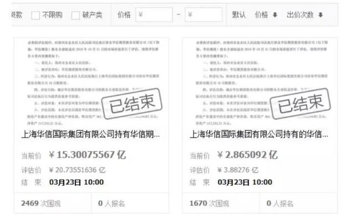The height and width of the screenshot is (224, 349).
Task: Click current price ¥15.30075567 亿
Action: (88, 155)
